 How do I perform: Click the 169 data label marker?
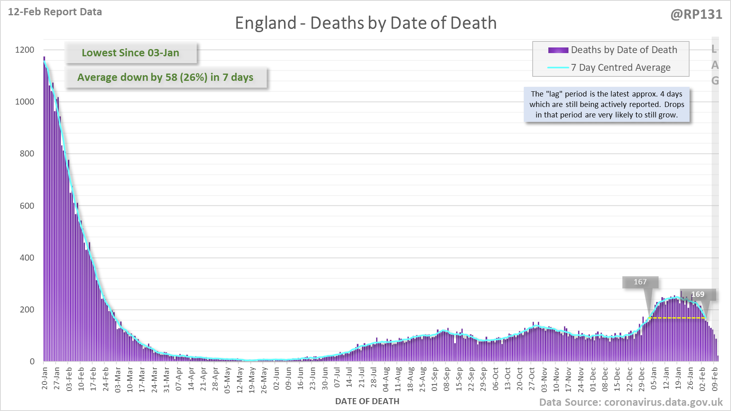pos(698,294)
